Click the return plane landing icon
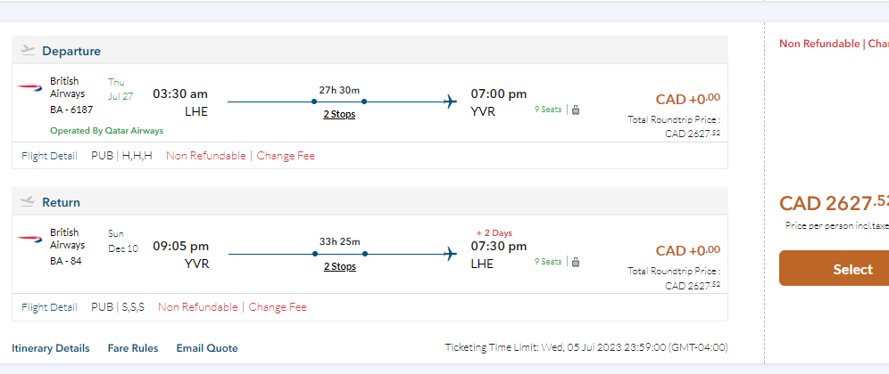Screen dimensions: 889x374 pyautogui.click(x=27, y=201)
